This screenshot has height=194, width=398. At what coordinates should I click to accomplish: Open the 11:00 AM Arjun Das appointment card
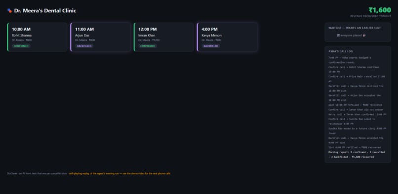tap(101, 37)
